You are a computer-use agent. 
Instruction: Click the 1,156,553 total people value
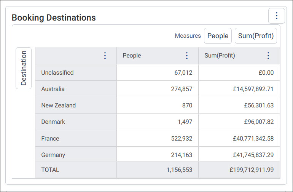(x=179, y=170)
